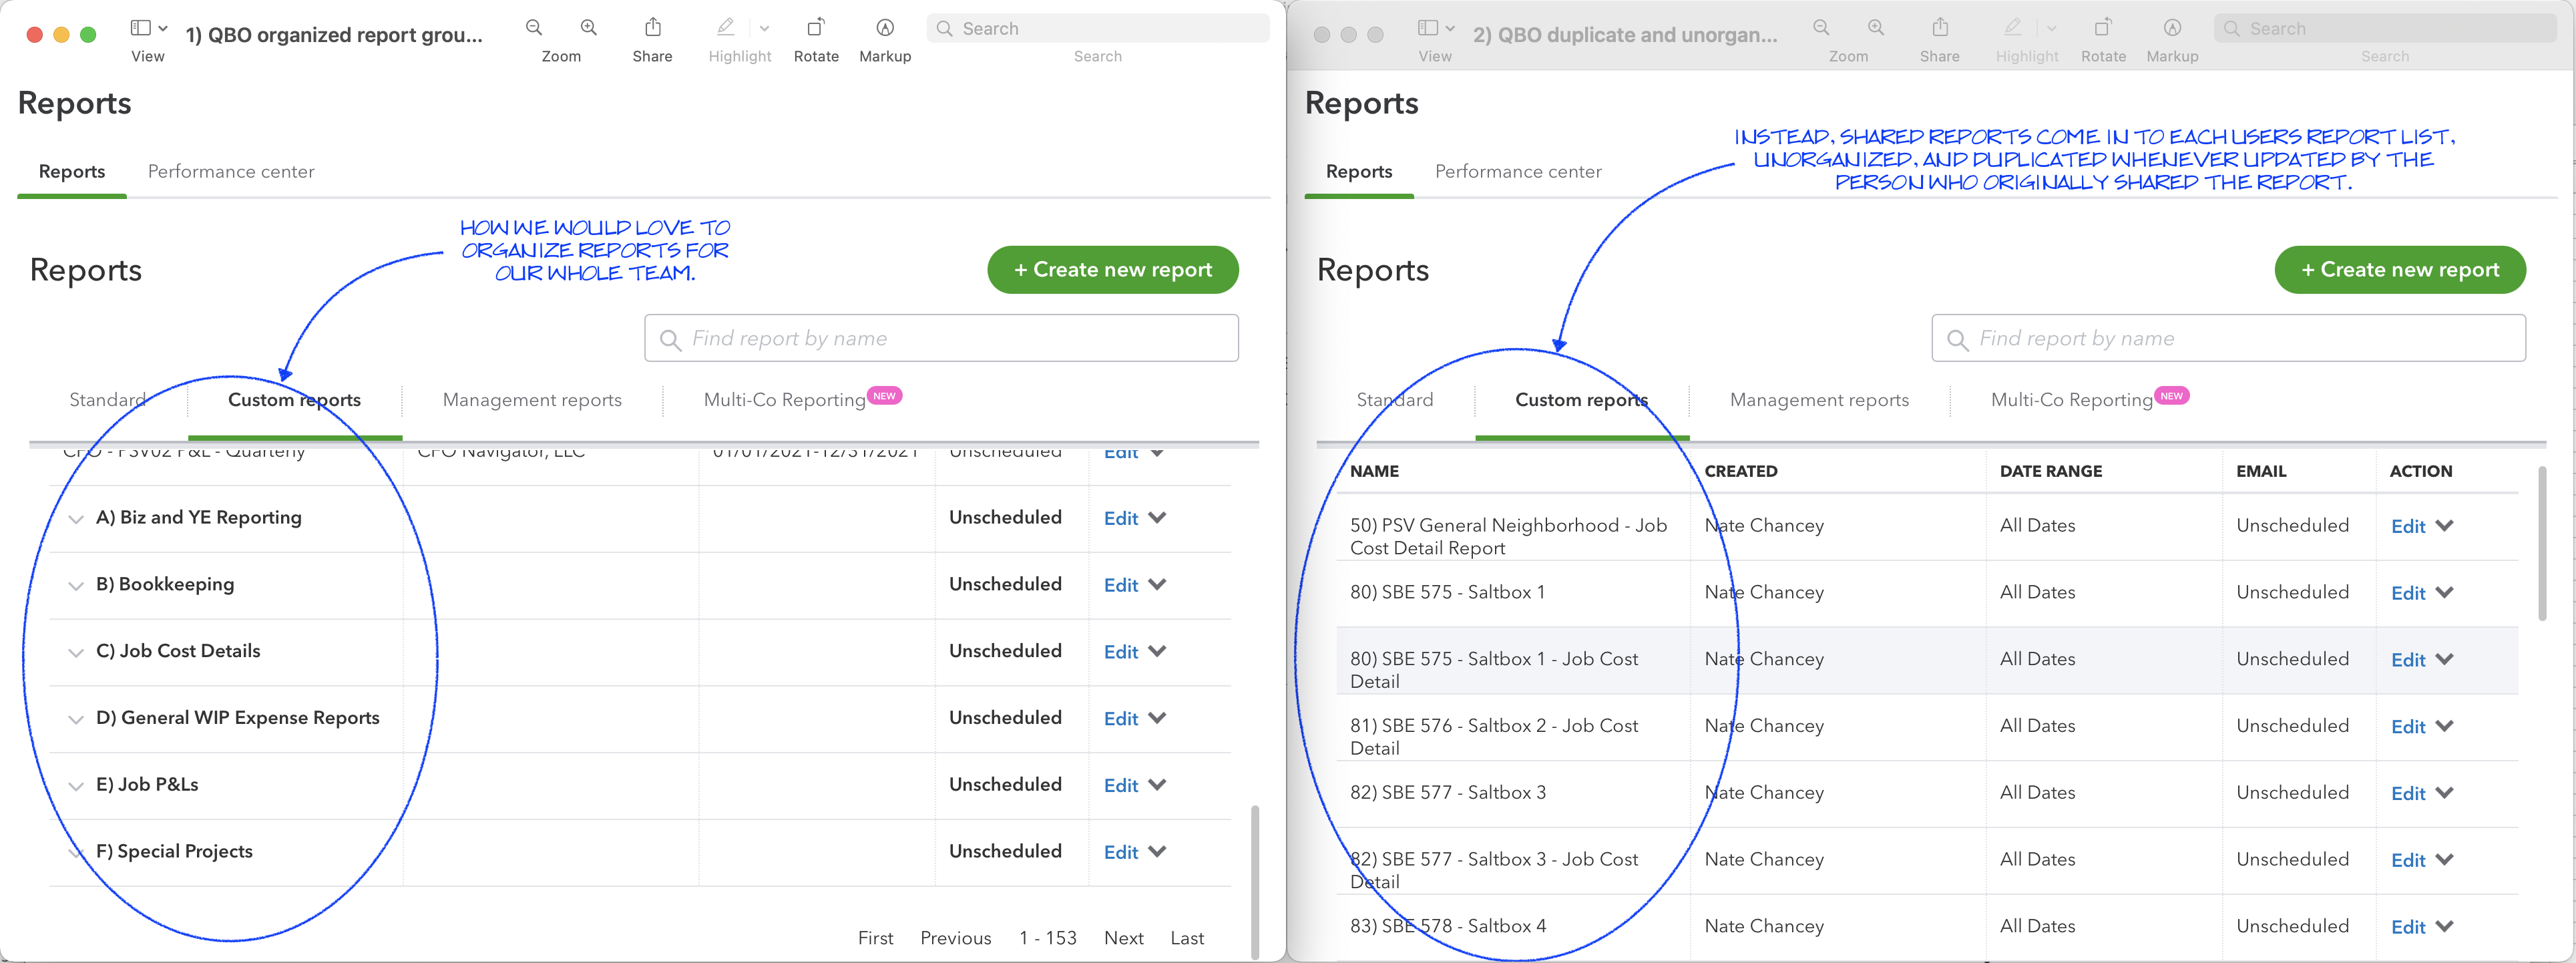Click the search magnifier in the right toolbar

pyautogui.click(x=2233, y=28)
